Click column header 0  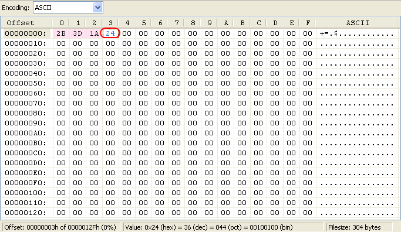(x=61, y=23)
